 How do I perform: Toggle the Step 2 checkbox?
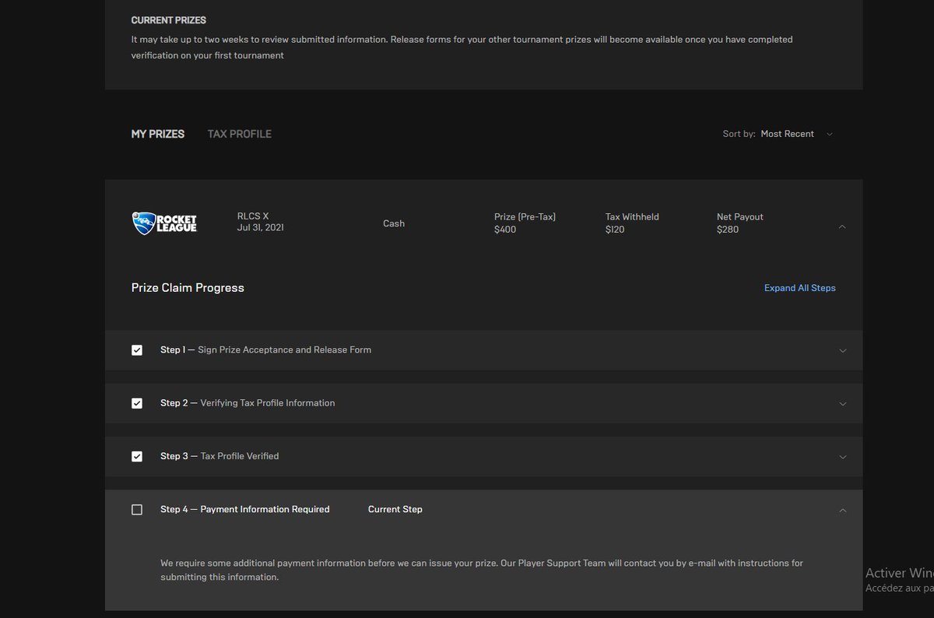(x=137, y=403)
